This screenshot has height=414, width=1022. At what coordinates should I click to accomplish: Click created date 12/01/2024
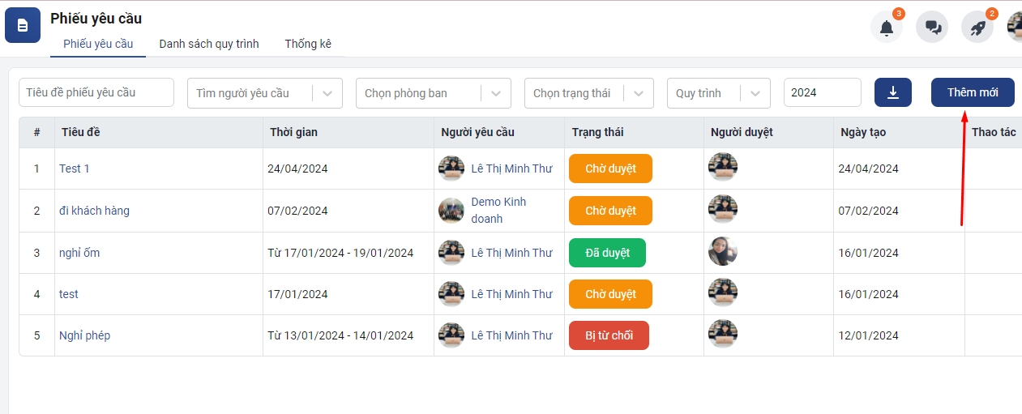(868, 335)
